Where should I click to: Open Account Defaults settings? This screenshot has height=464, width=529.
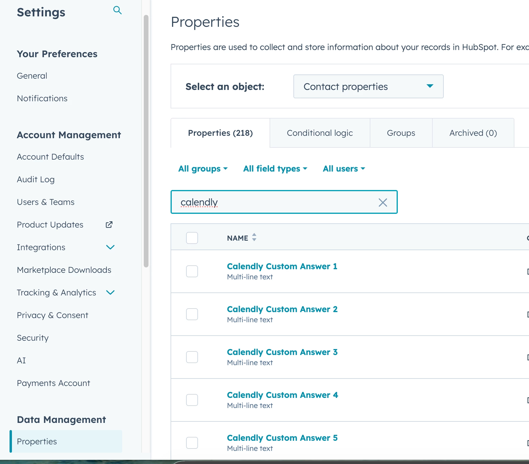coord(50,157)
